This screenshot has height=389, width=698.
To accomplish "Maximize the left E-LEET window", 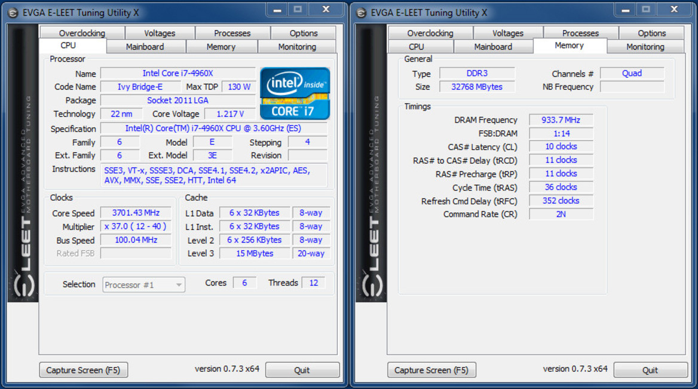I will [298, 10].
